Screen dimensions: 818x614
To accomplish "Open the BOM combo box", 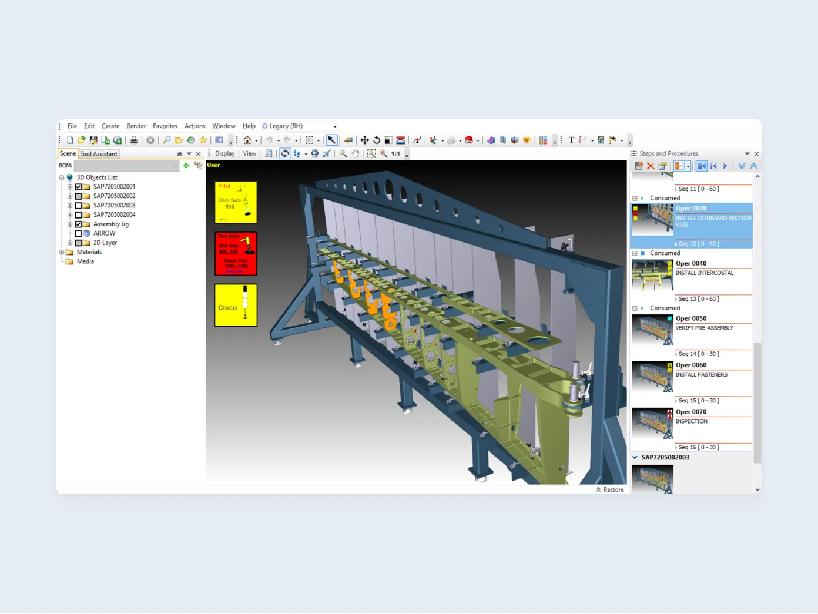I will click(x=126, y=166).
